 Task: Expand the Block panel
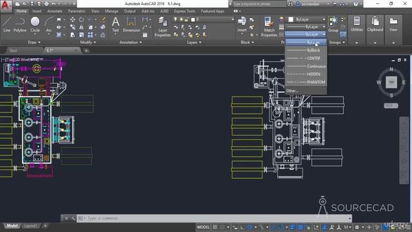click(x=247, y=43)
